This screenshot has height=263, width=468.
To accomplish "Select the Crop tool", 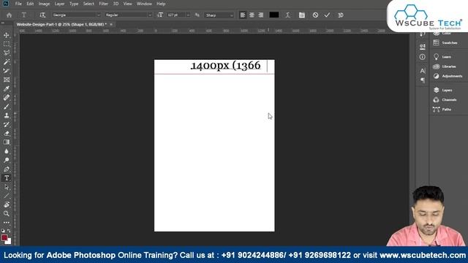I will pos(7,71).
